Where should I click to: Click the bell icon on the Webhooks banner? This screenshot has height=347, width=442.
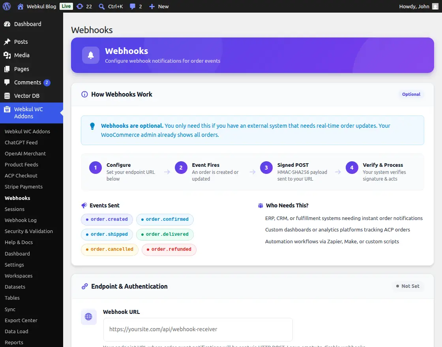[x=90, y=55]
